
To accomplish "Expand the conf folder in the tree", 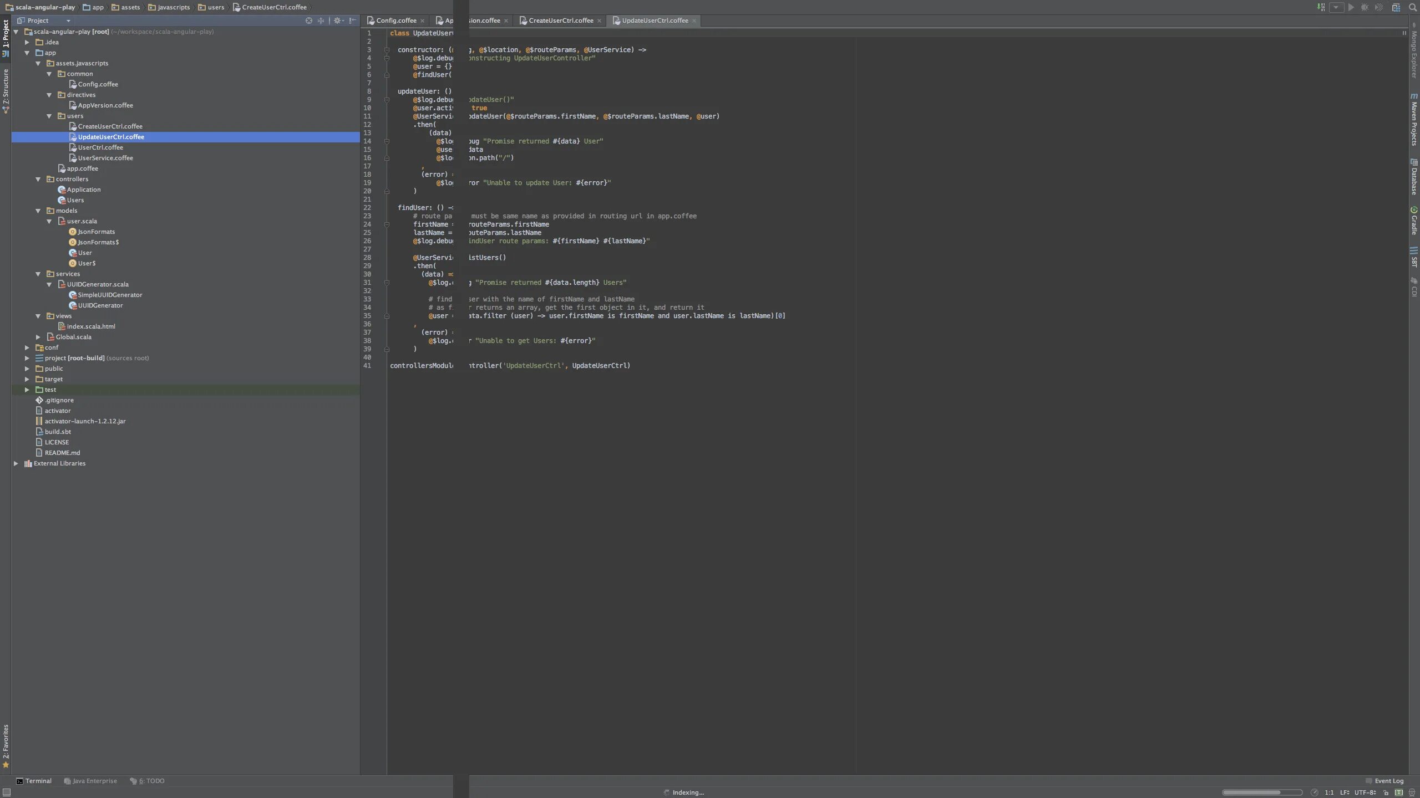I will 27,347.
